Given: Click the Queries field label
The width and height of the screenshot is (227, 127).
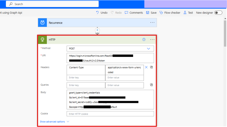Looking at the screenshot, I should [x=45, y=85].
